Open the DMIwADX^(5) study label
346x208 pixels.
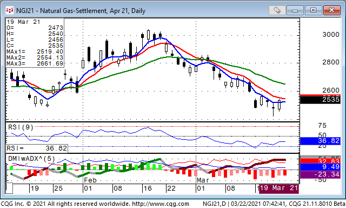[x=31, y=159]
